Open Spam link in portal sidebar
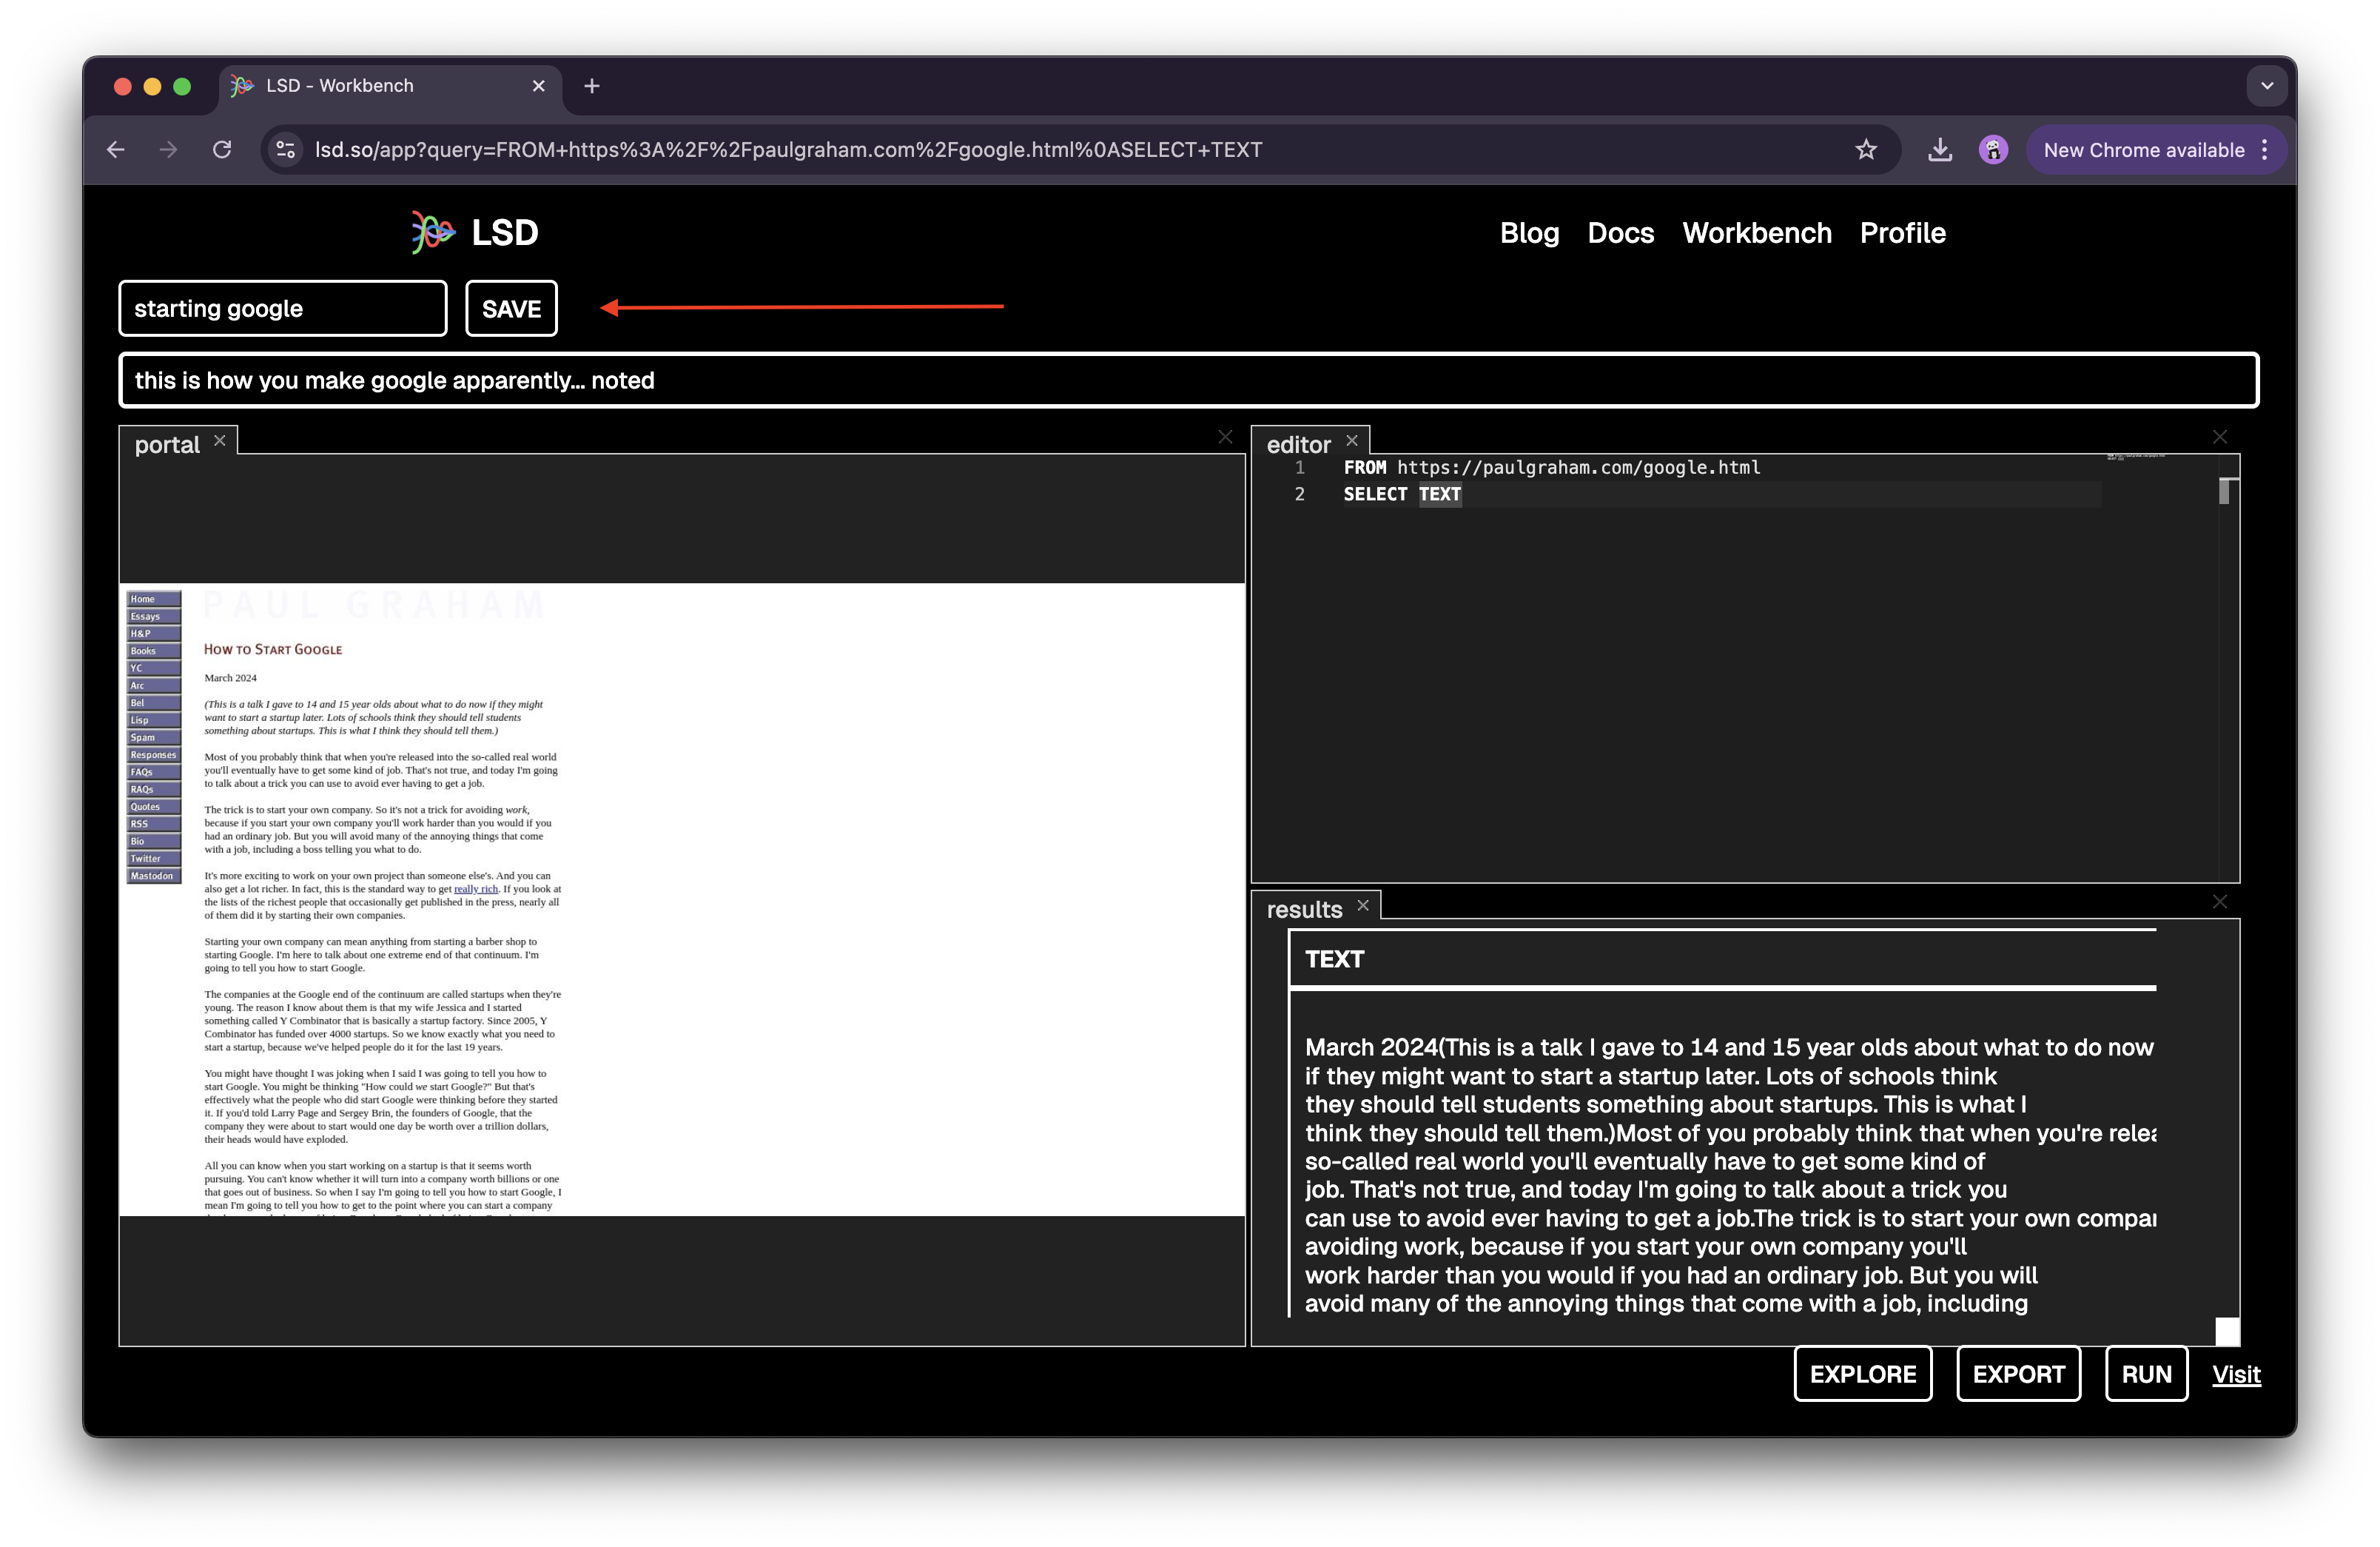The image size is (2380, 1547). [x=154, y=738]
